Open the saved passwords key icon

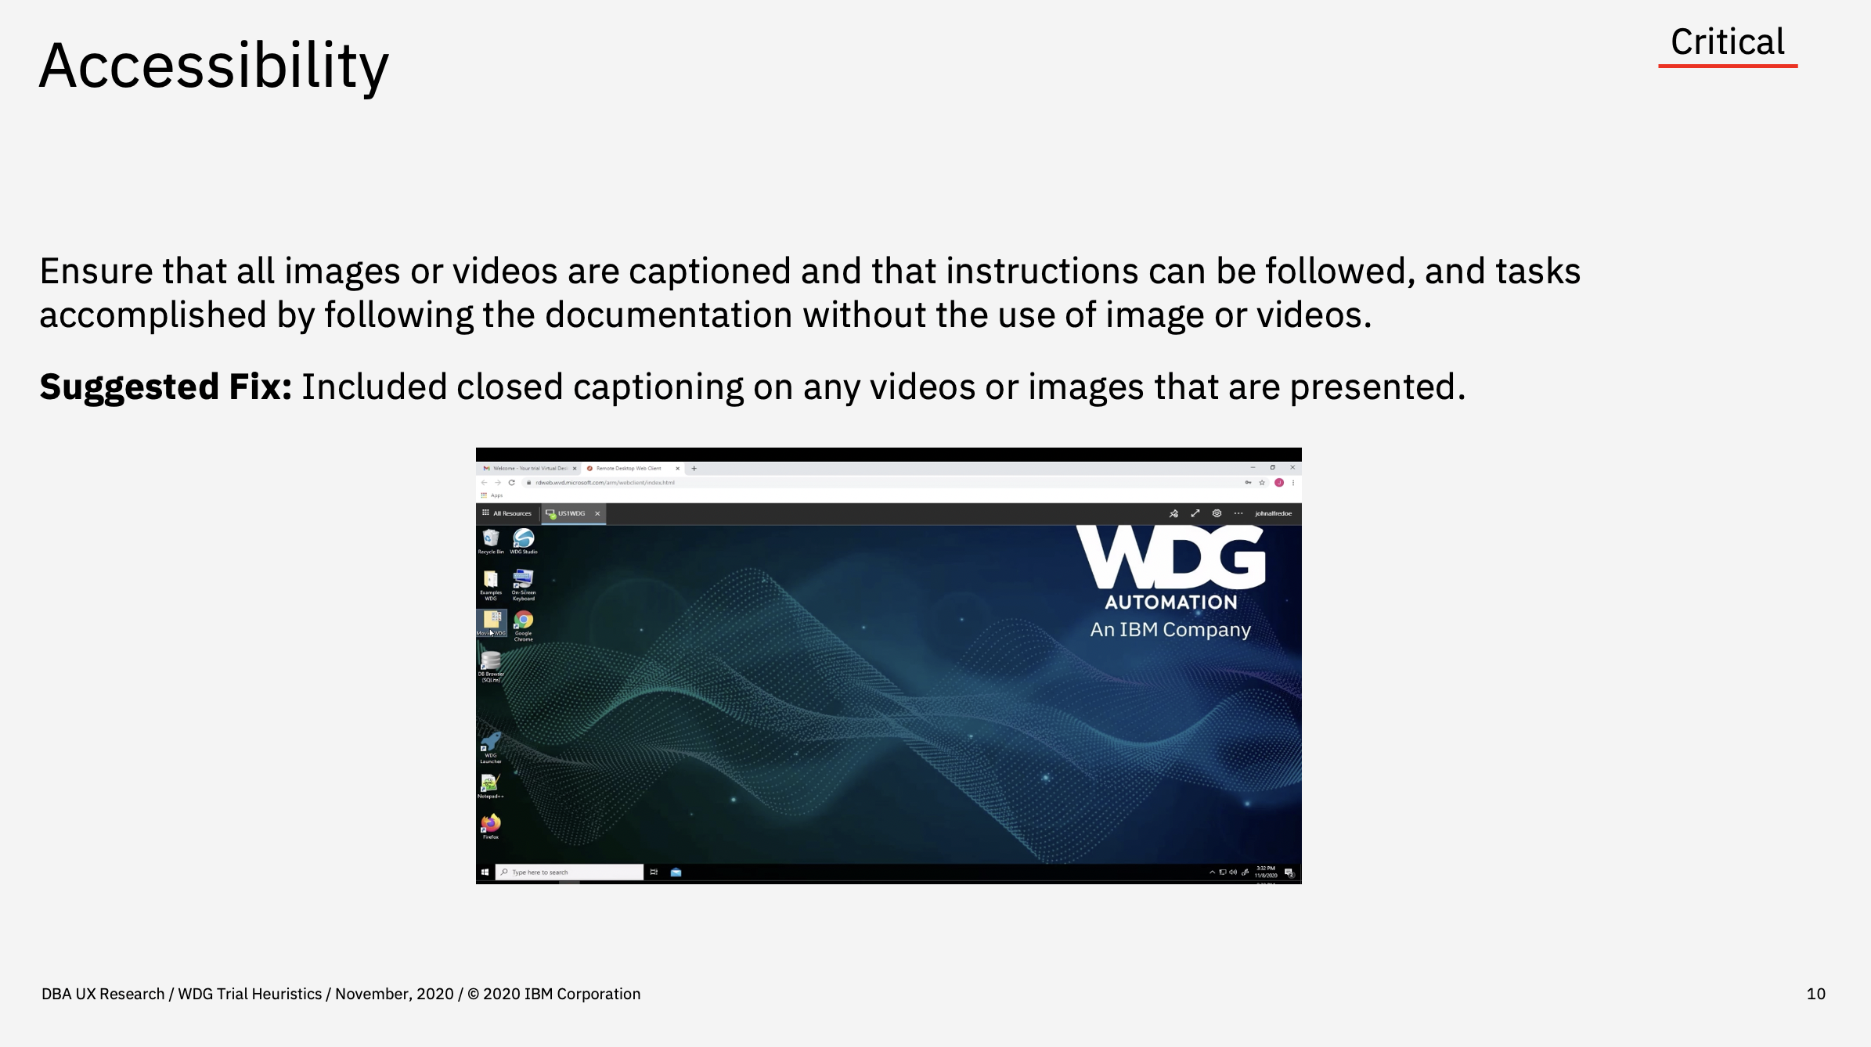click(x=1248, y=483)
